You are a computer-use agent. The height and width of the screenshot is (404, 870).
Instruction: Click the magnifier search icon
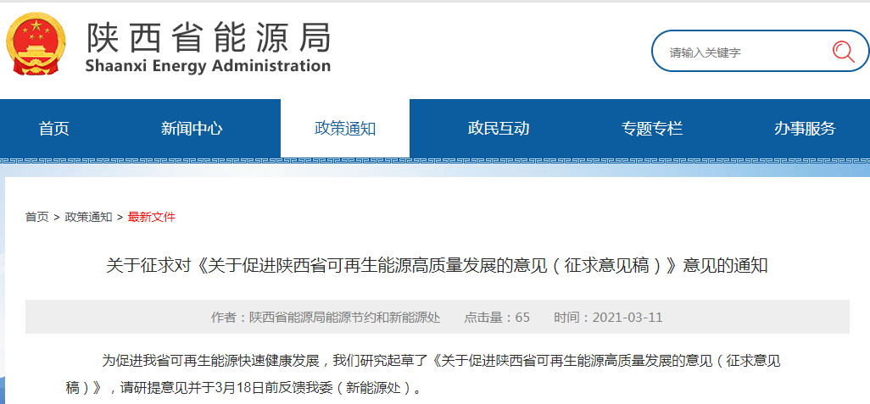843,52
